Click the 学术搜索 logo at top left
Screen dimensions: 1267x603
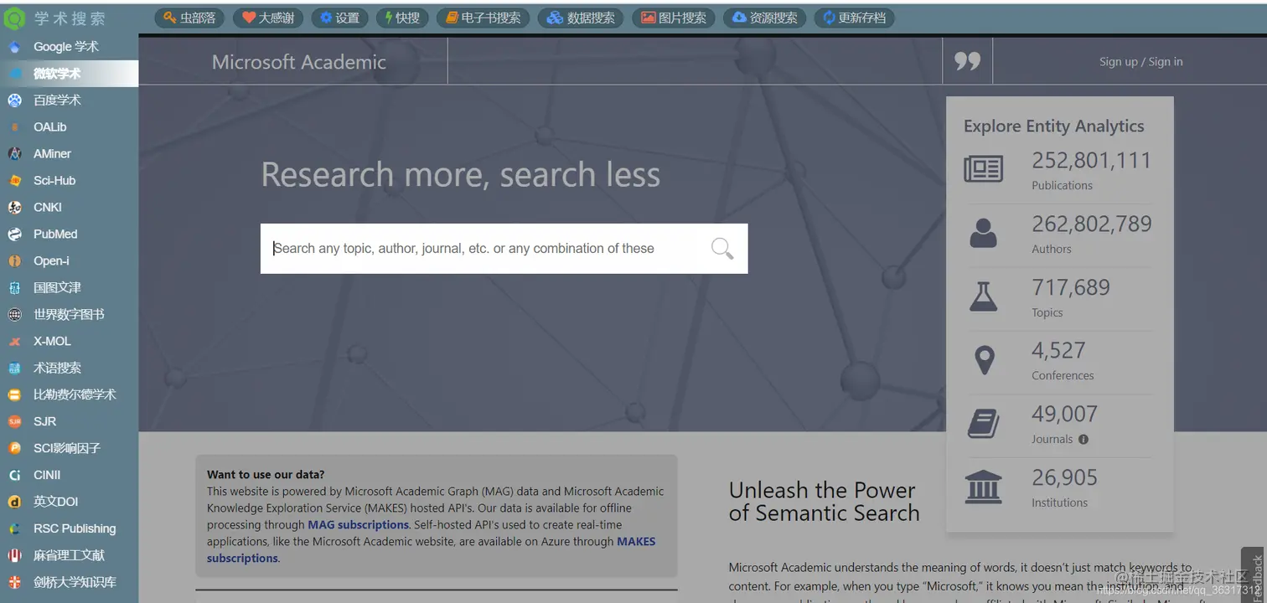pyautogui.click(x=55, y=18)
